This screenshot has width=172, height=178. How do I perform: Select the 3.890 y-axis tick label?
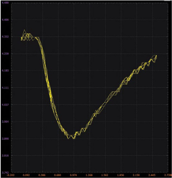tap(5, 139)
